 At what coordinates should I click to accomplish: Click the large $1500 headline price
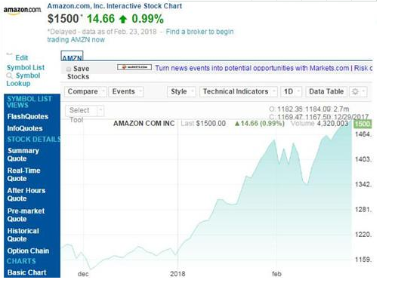tap(63, 19)
